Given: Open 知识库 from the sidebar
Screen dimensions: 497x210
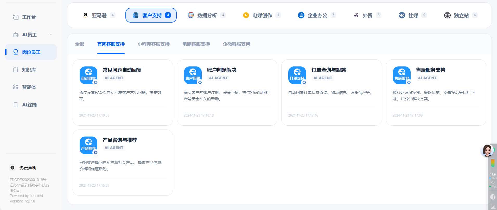Looking at the screenshot, I should coord(29,70).
